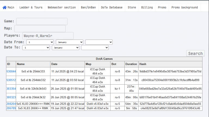Open game ID 530844
209x117 pixels.
[x=11, y=72]
